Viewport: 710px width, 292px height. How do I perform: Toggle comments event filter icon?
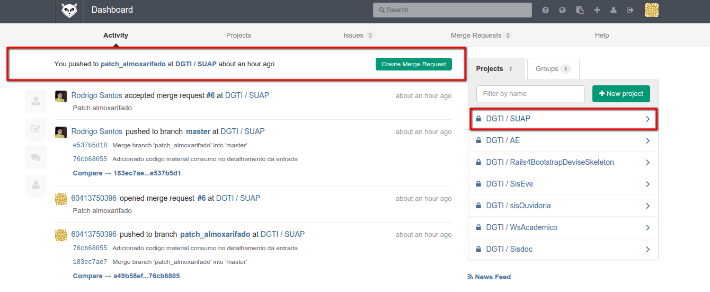point(36,157)
